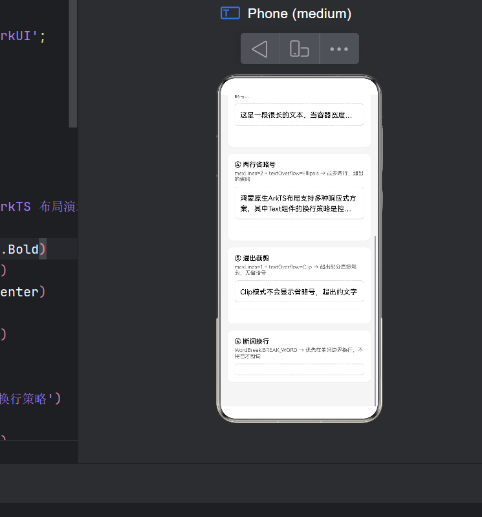Open the three-dots more options menu
The image size is (482, 517).
coord(339,49)
